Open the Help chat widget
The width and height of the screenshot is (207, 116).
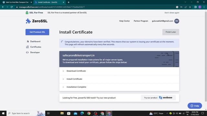(195, 106)
